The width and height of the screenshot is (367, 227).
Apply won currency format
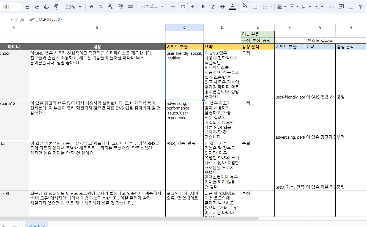click(91, 7)
